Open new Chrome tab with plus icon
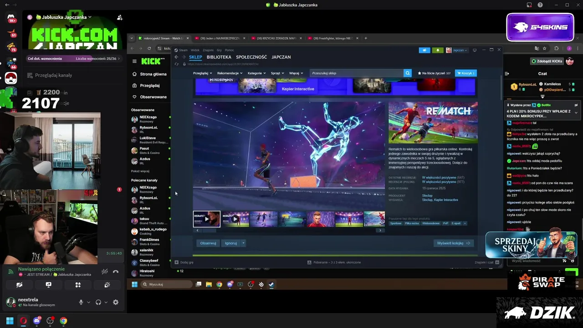 (366, 38)
